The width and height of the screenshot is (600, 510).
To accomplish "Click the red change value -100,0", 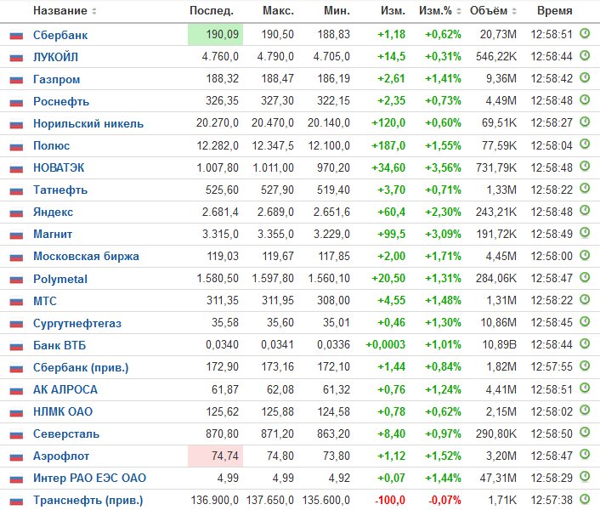I will tap(390, 500).
